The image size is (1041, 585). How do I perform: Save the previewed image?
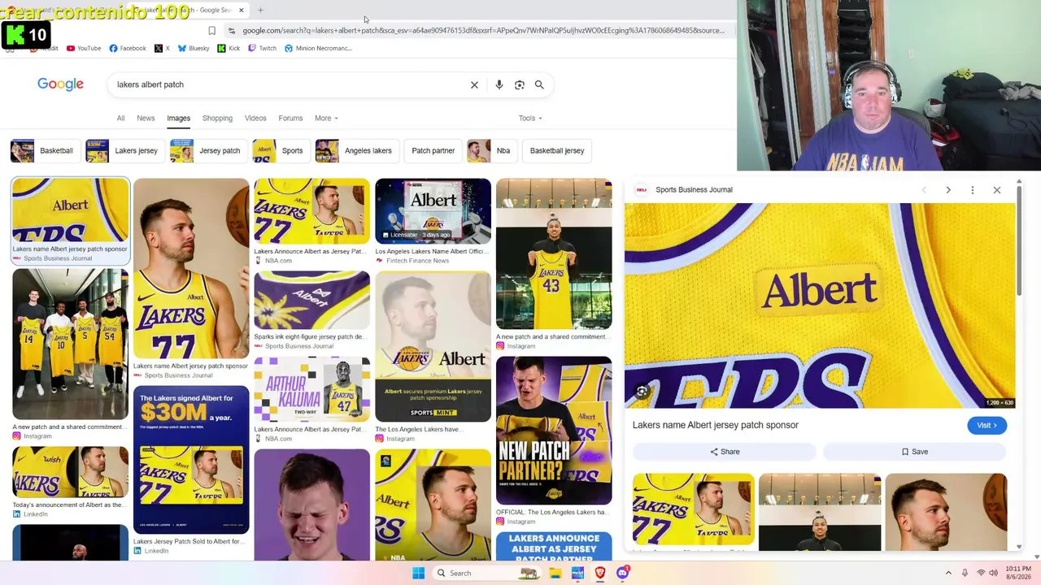pos(915,452)
